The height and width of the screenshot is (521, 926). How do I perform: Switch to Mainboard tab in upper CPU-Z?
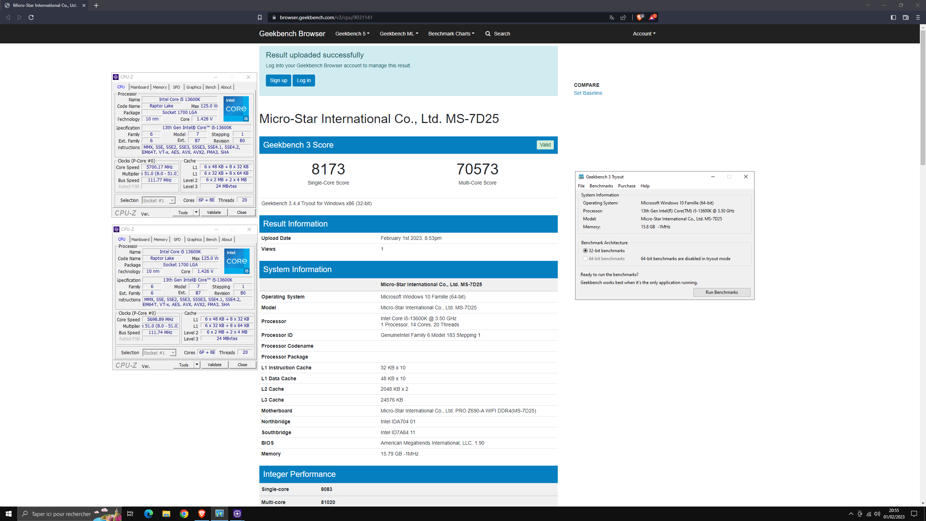point(140,87)
